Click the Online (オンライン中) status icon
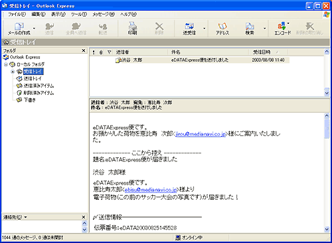This screenshot has width=332, height=243. [x=178, y=238]
